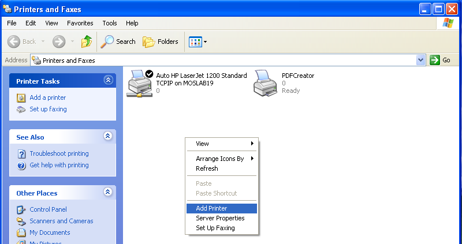The image size is (462, 244).
Task: Open the File menu
Action: coord(12,23)
